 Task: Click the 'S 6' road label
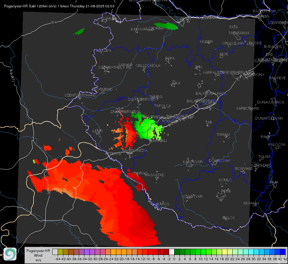pyautogui.click(x=54, y=22)
